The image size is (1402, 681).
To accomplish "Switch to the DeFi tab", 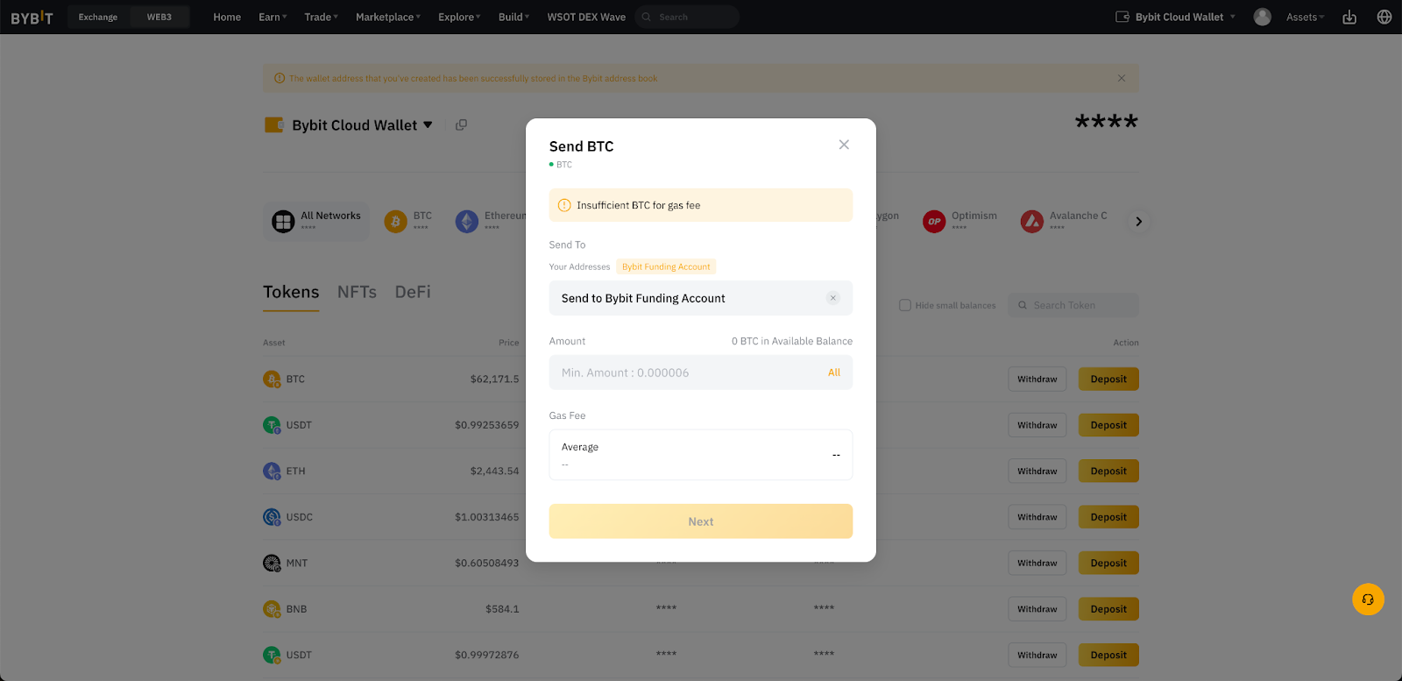I will [x=413, y=292].
